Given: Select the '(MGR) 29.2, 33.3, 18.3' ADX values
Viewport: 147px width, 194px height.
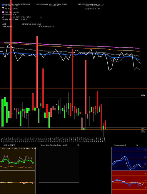Looking at the screenshot, I should (31, 24).
